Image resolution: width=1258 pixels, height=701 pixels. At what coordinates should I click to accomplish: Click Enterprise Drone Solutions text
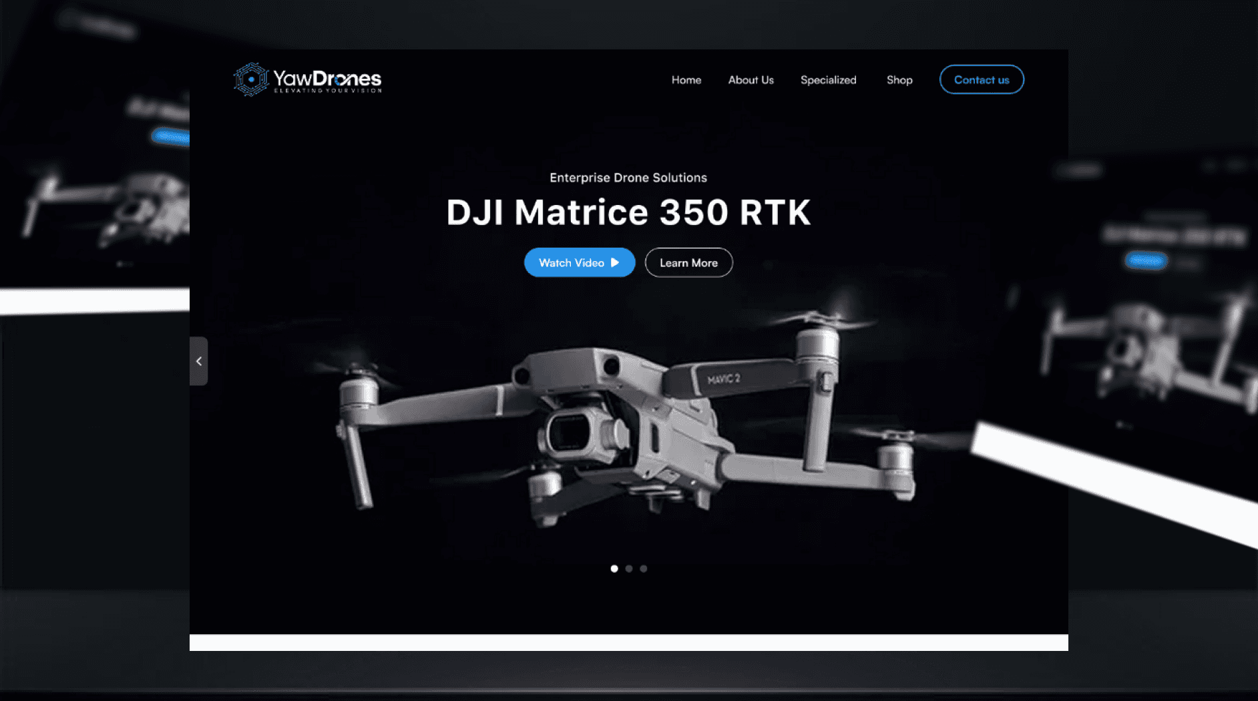click(x=628, y=178)
